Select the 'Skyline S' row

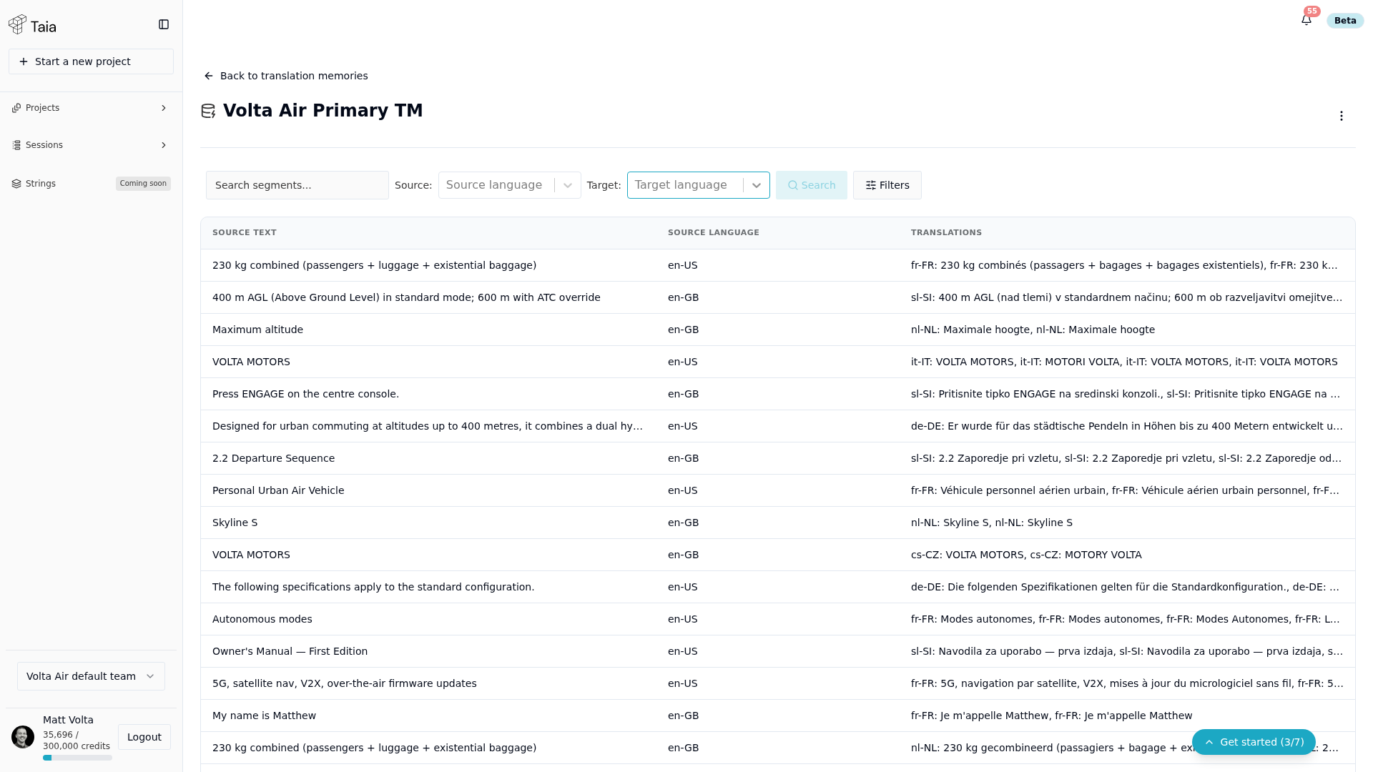tap(778, 523)
